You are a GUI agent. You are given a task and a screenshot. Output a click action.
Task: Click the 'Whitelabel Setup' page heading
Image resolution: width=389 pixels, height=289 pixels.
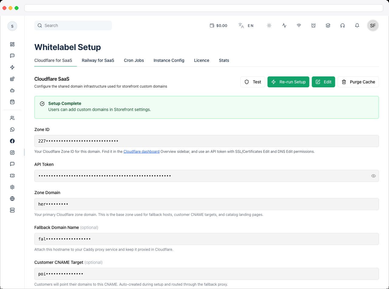(x=68, y=47)
